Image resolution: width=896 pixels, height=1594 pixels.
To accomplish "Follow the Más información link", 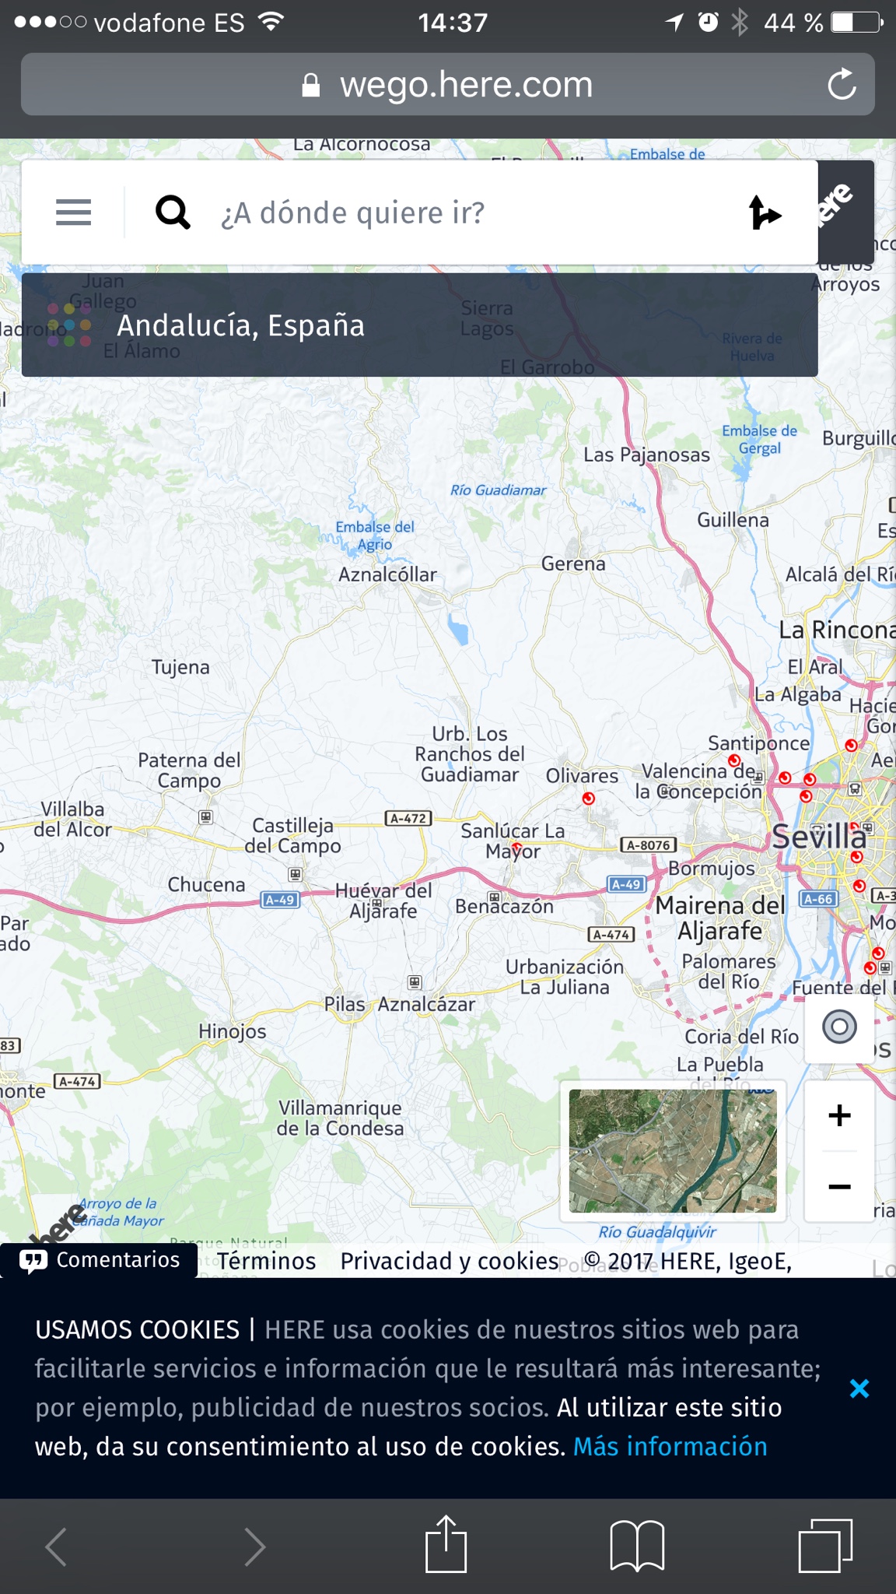I will click(670, 1446).
